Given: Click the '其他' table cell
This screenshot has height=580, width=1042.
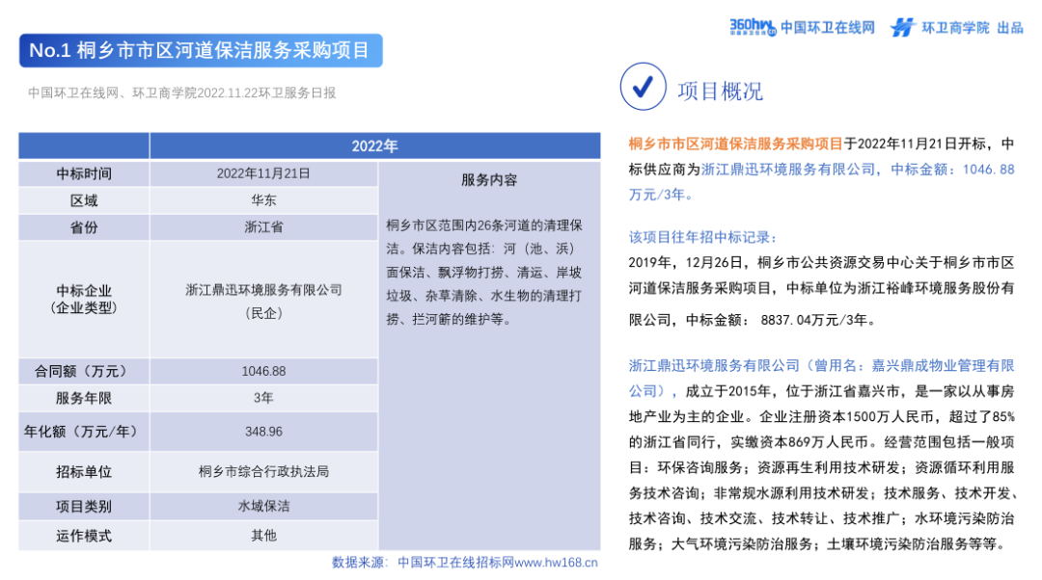Looking at the screenshot, I should coord(263,536).
